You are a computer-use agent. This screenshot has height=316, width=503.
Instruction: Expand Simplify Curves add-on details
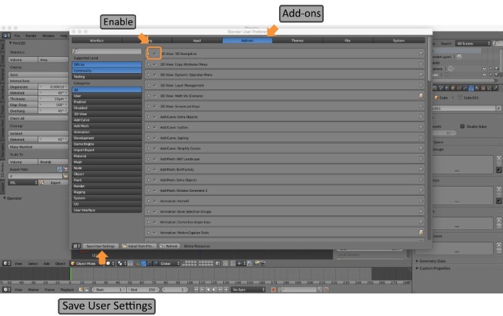(148, 148)
